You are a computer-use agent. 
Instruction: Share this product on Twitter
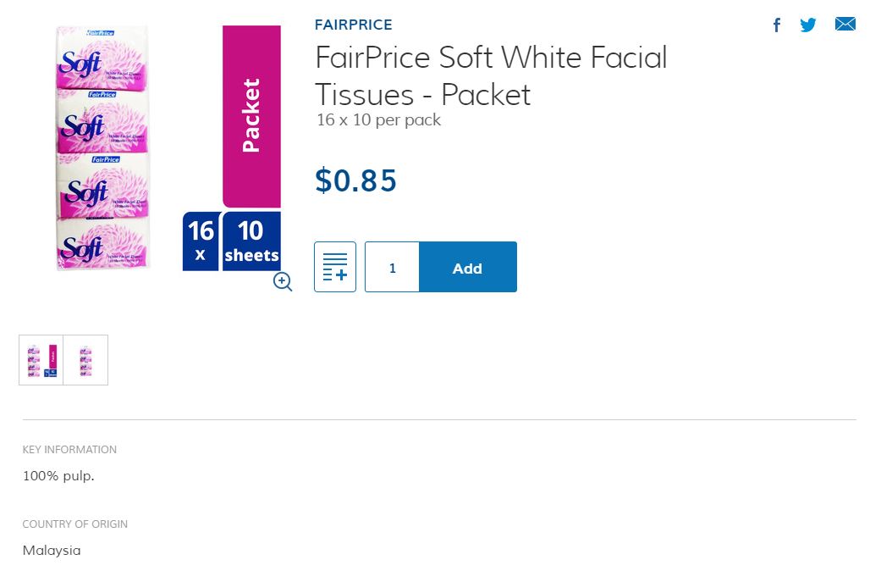click(807, 25)
